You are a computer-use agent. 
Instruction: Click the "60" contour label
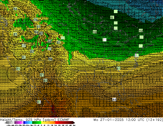(x=112, y=17)
